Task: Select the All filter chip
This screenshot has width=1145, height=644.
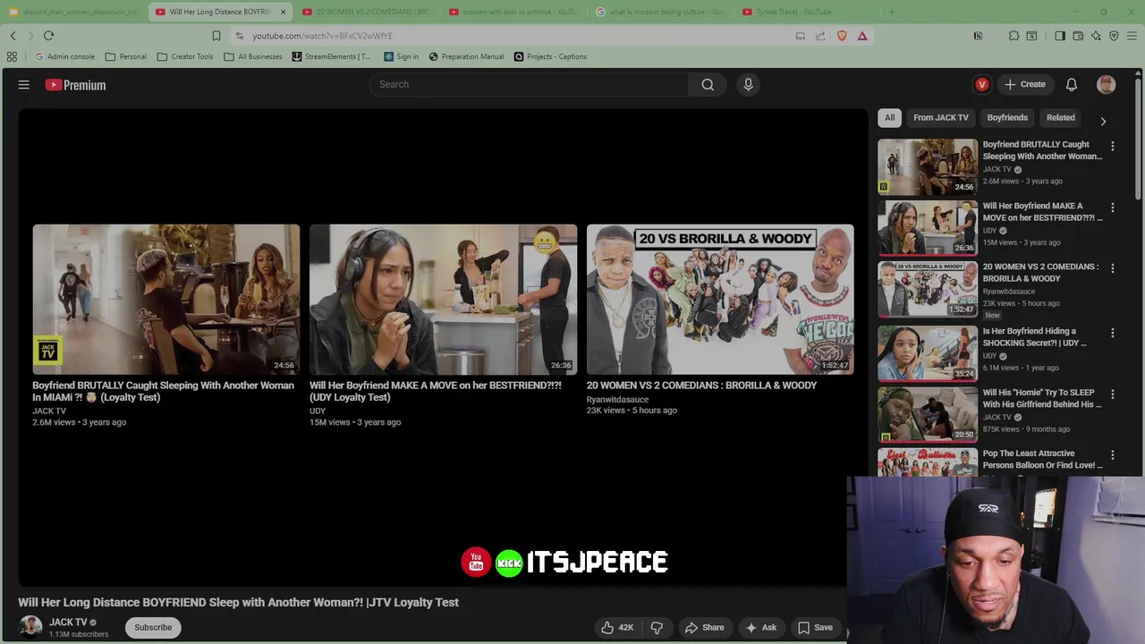Action: 889,117
